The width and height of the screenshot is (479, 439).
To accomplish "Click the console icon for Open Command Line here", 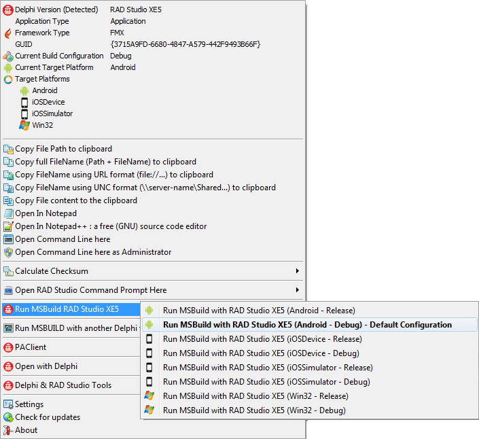I will click(x=8, y=239).
